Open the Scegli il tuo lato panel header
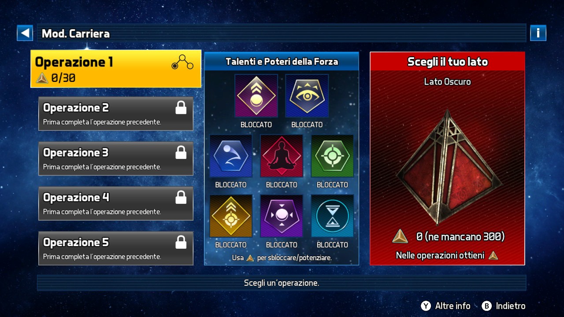 [x=447, y=62]
